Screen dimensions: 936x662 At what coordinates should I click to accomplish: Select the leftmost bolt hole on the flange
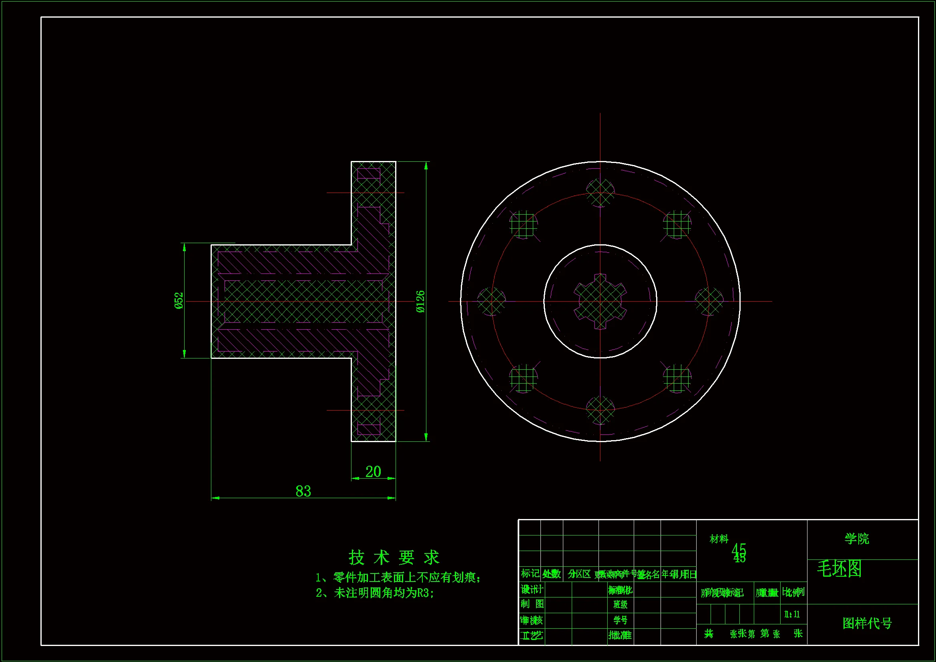click(x=491, y=302)
